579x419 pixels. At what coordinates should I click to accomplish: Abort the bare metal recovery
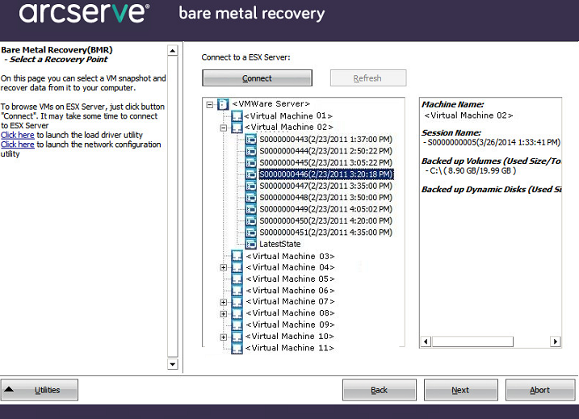click(x=540, y=390)
